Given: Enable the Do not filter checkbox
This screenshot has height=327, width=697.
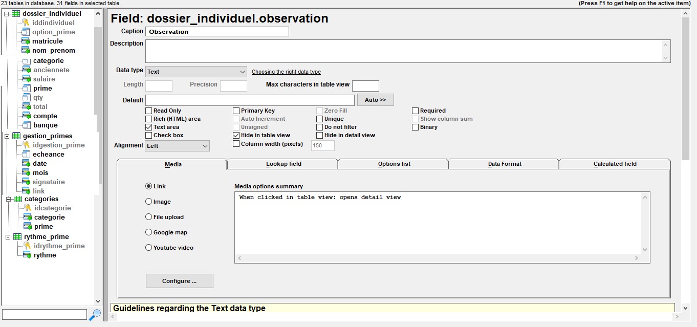Looking at the screenshot, I should click(319, 127).
